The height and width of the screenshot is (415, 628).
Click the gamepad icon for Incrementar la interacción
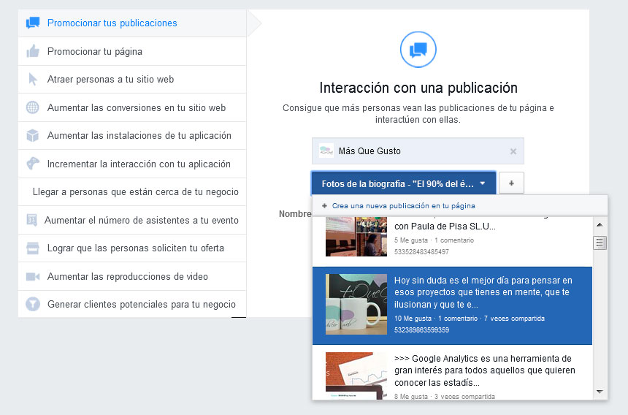pyautogui.click(x=32, y=164)
